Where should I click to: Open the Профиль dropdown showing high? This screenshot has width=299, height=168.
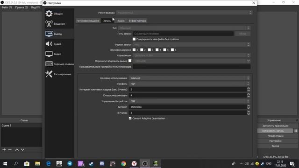coord(189,84)
